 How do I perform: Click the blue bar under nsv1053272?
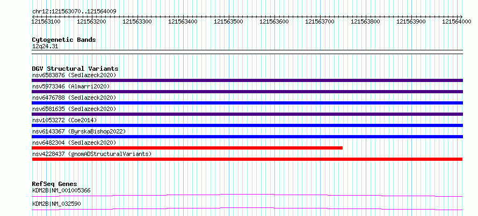pyautogui.click(x=247, y=125)
